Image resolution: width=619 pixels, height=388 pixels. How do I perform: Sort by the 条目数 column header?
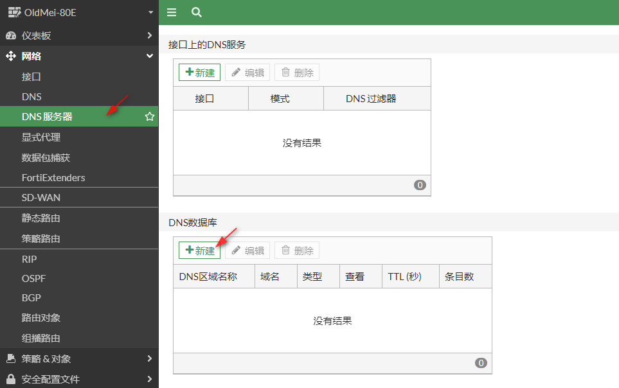(465, 276)
